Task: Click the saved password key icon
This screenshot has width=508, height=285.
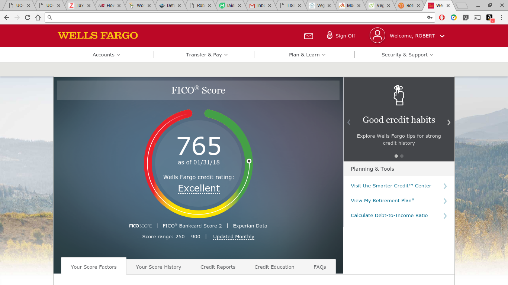Action: point(430,17)
